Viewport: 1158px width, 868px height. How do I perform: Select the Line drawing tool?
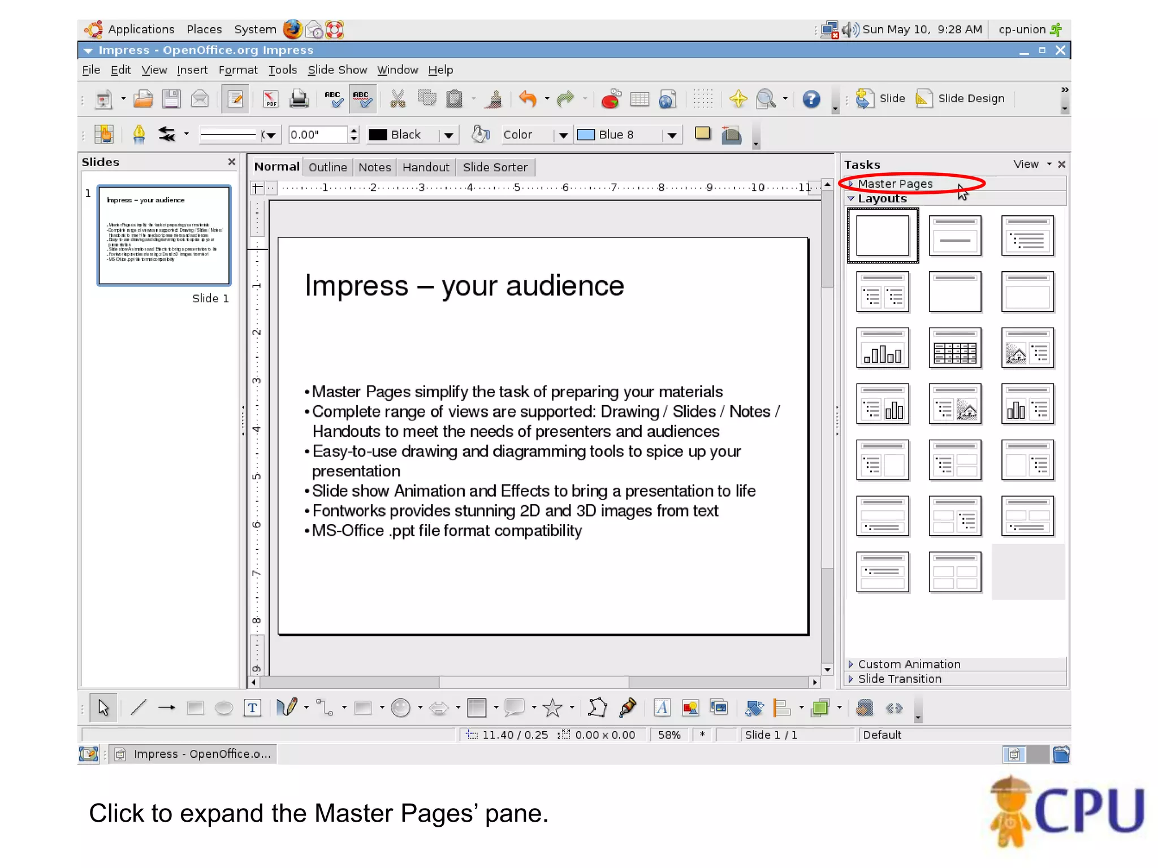[139, 708]
